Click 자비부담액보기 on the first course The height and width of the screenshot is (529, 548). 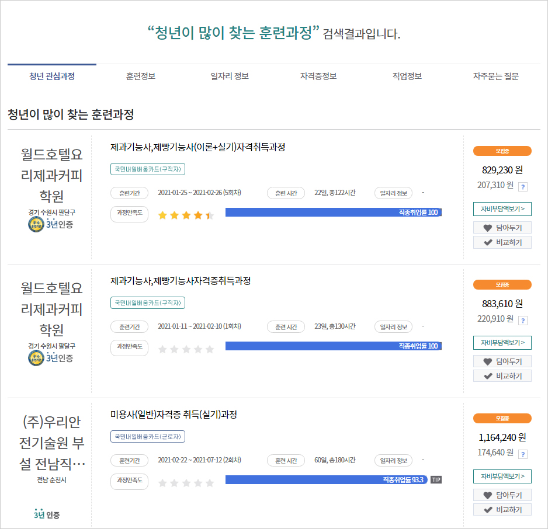click(x=502, y=209)
